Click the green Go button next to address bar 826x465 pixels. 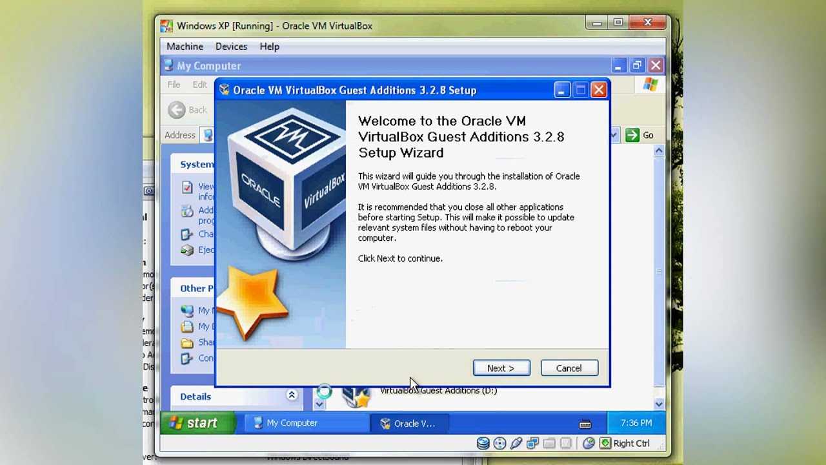pos(640,135)
